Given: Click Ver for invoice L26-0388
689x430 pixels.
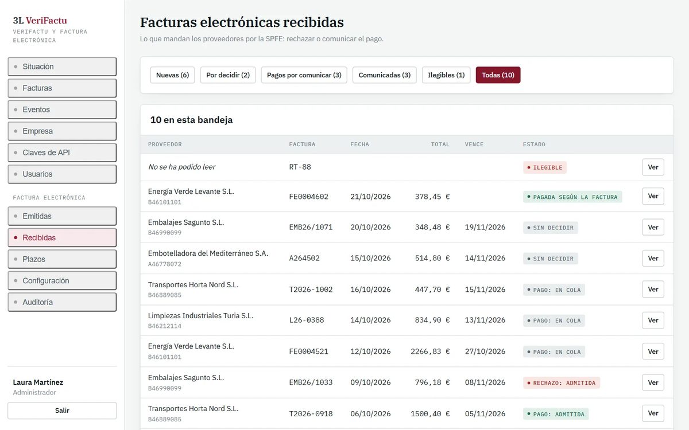Looking at the screenshot, I should (653, 320).
